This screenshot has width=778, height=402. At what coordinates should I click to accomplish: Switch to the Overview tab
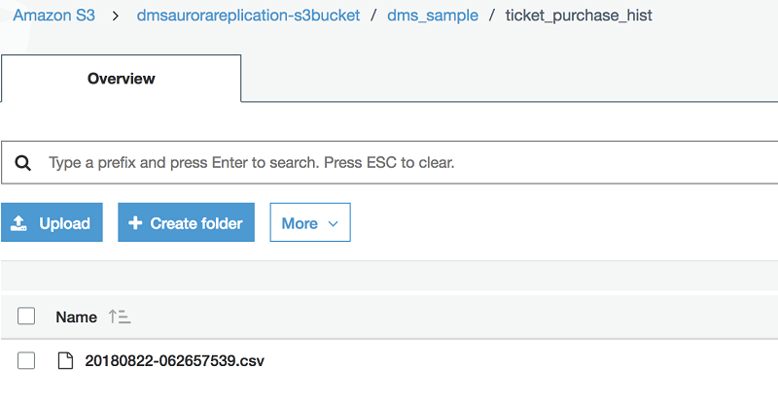(121, 79)
